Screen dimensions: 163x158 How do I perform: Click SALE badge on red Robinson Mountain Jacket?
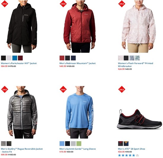coord(63,4)
